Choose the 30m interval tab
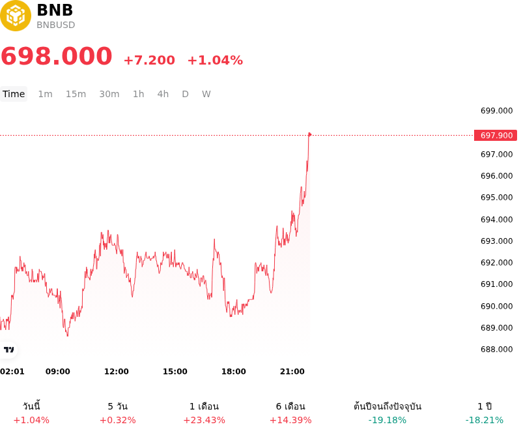 click(109, 94)
